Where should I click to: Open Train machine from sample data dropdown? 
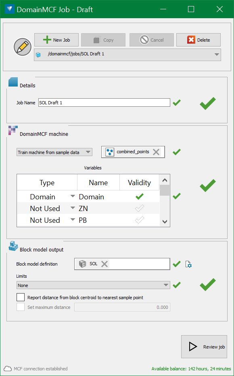point(54,152)
